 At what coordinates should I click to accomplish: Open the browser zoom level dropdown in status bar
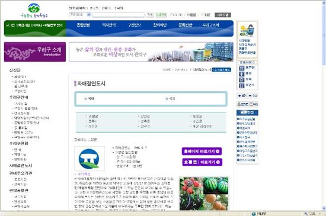tap(319, 214)
